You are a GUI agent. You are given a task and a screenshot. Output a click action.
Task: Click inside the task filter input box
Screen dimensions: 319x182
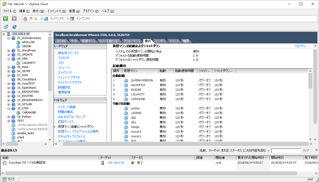(x=286, y=150)
